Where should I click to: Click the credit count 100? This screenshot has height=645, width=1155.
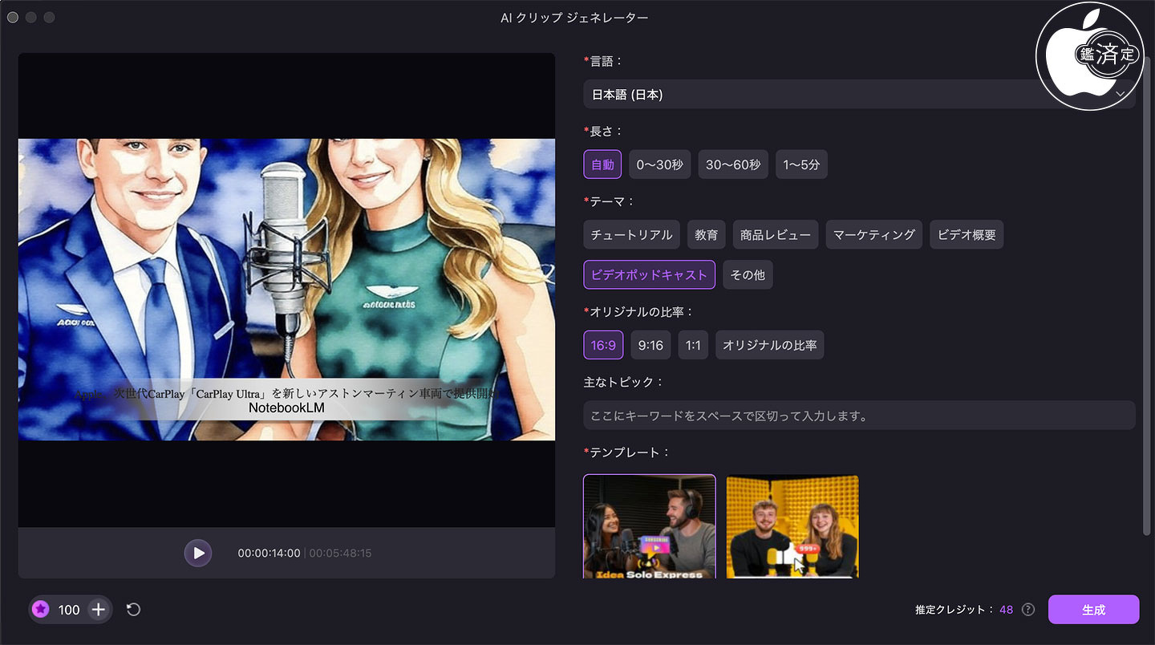click(69, 610)
